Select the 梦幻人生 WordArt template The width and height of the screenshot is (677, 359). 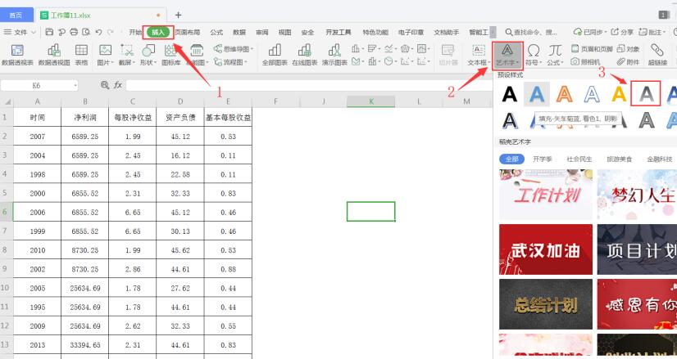[x=638, y=195]
